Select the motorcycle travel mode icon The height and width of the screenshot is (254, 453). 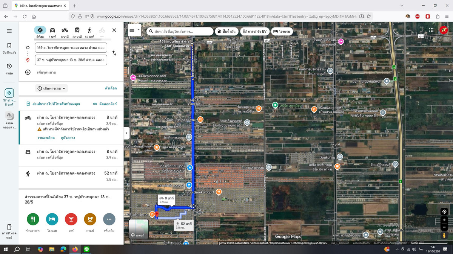tap(65, 30)
